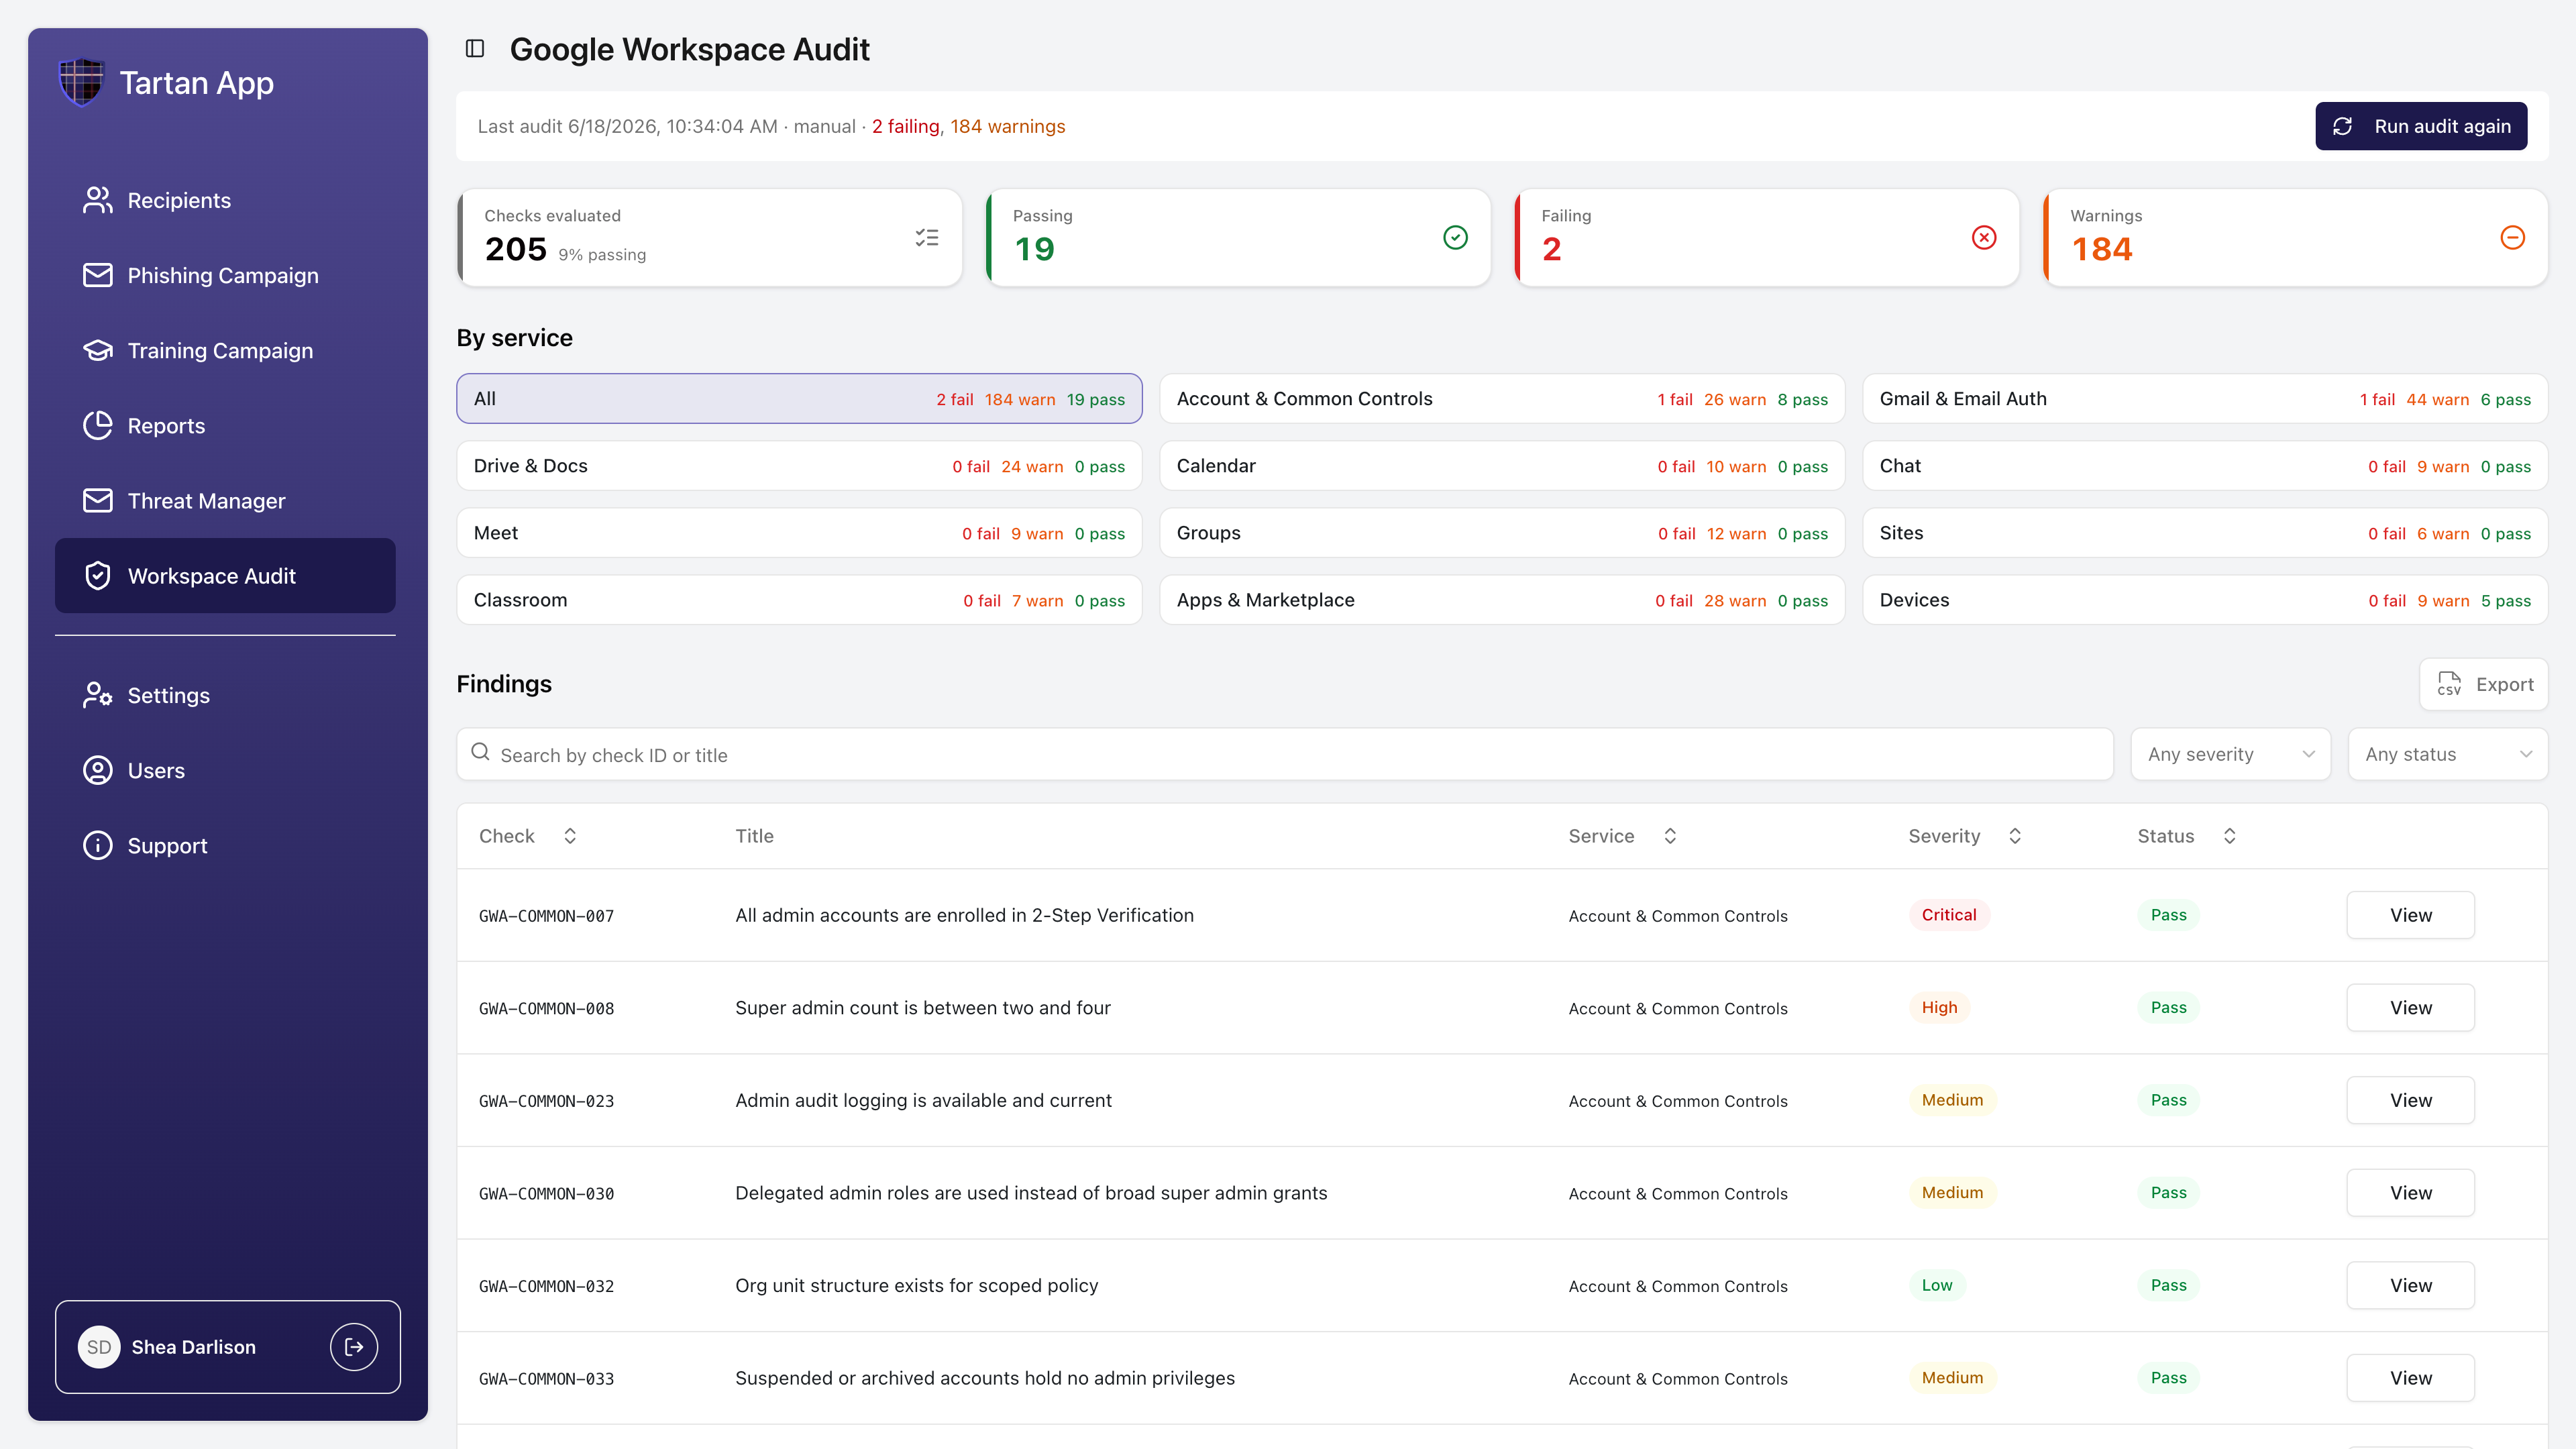Focus the Search by check ID field
Viewport: 2576px width, 1449px height.
tap(1285, 754)
